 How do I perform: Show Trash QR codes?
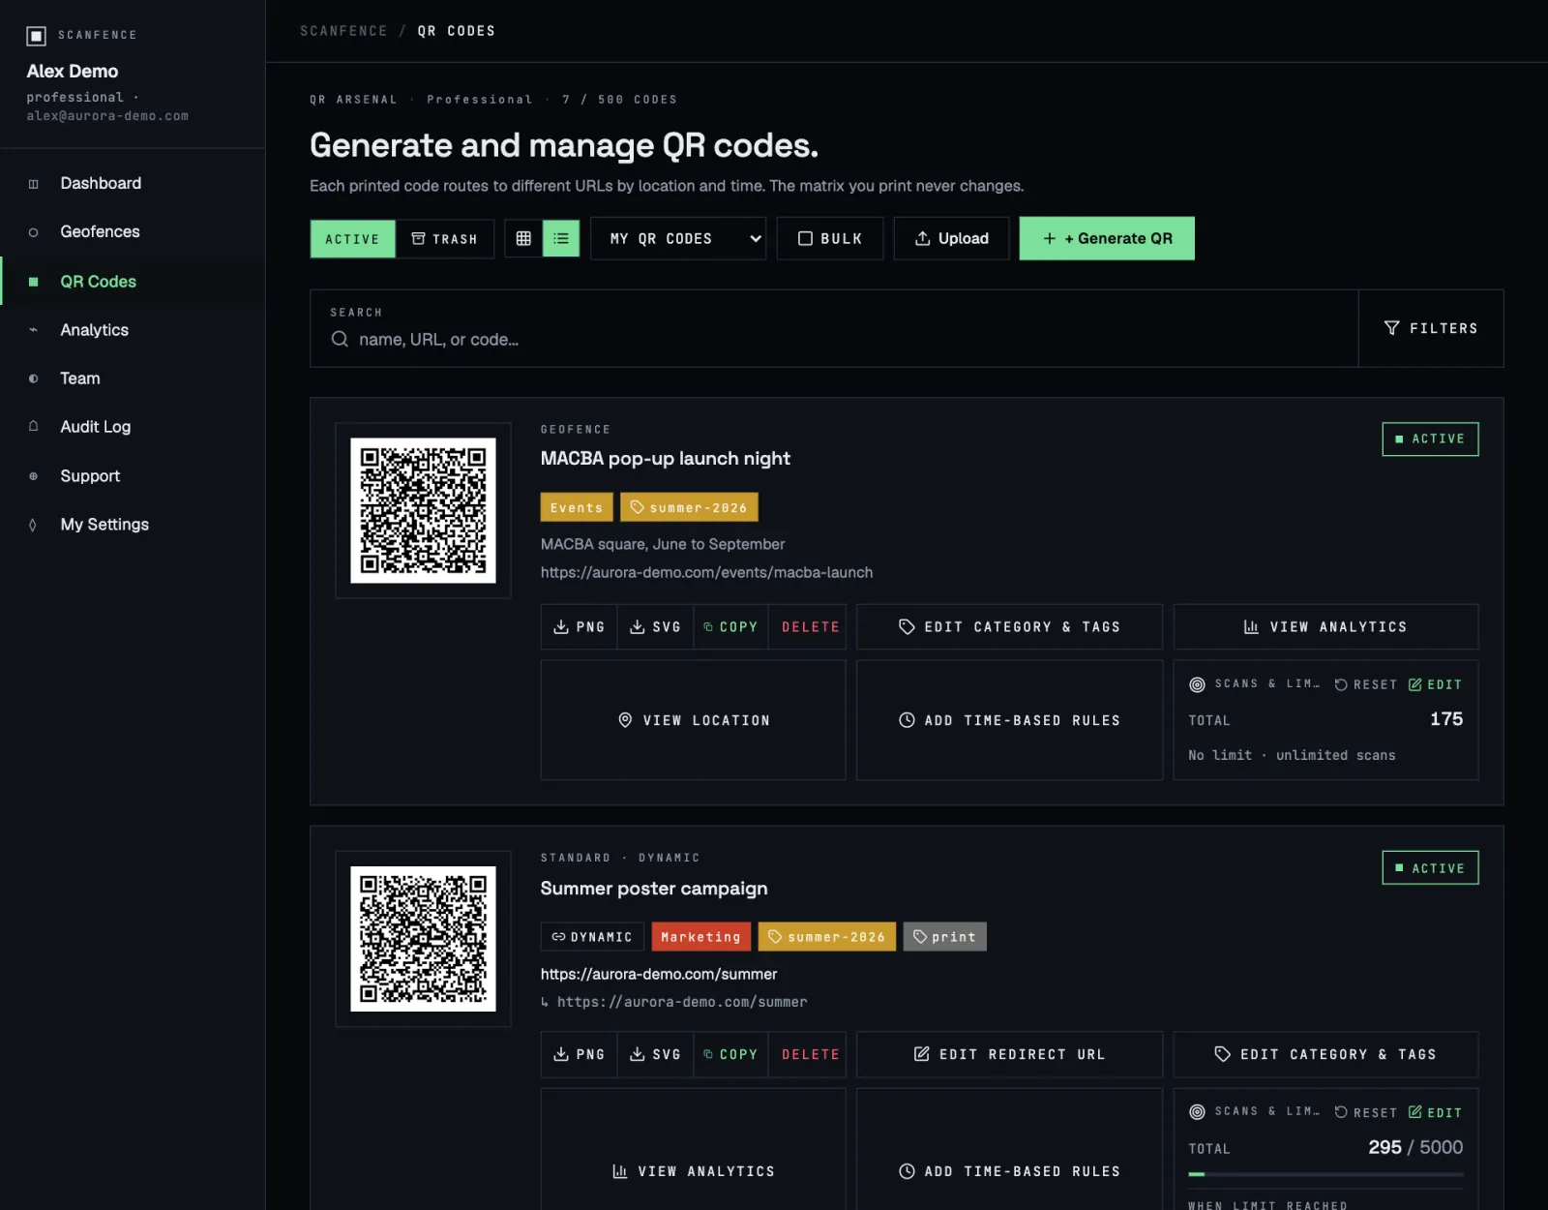[444, 239]
